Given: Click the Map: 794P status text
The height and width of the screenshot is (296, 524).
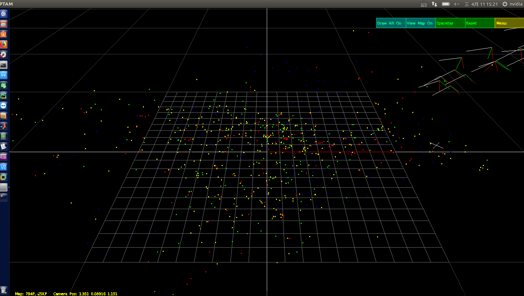Looking at the screenshot, I should 31,294.
